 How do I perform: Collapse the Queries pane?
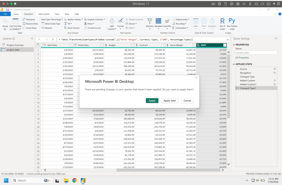pyautogui.click(x=32, y=38)
